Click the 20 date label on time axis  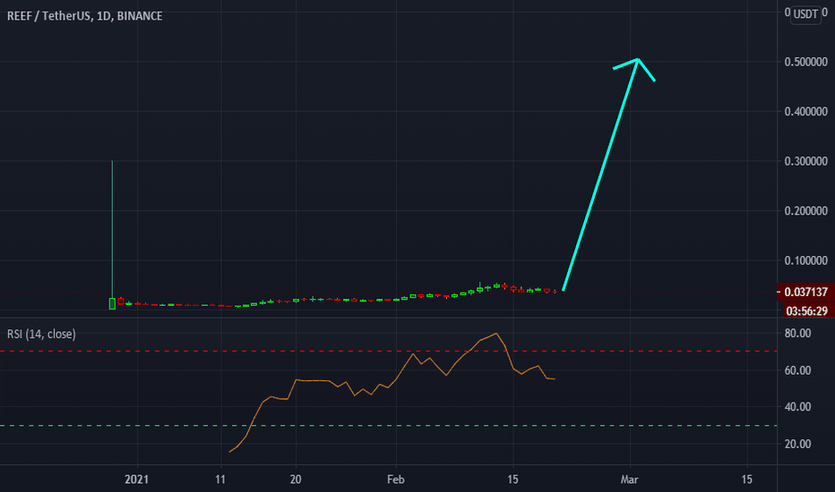(x=296, y=479)
